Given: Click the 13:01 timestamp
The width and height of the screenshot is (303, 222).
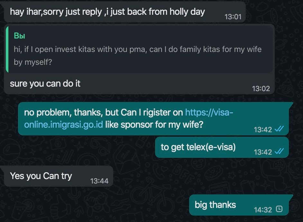Looking at the screenshot, I should click(233, 17).
